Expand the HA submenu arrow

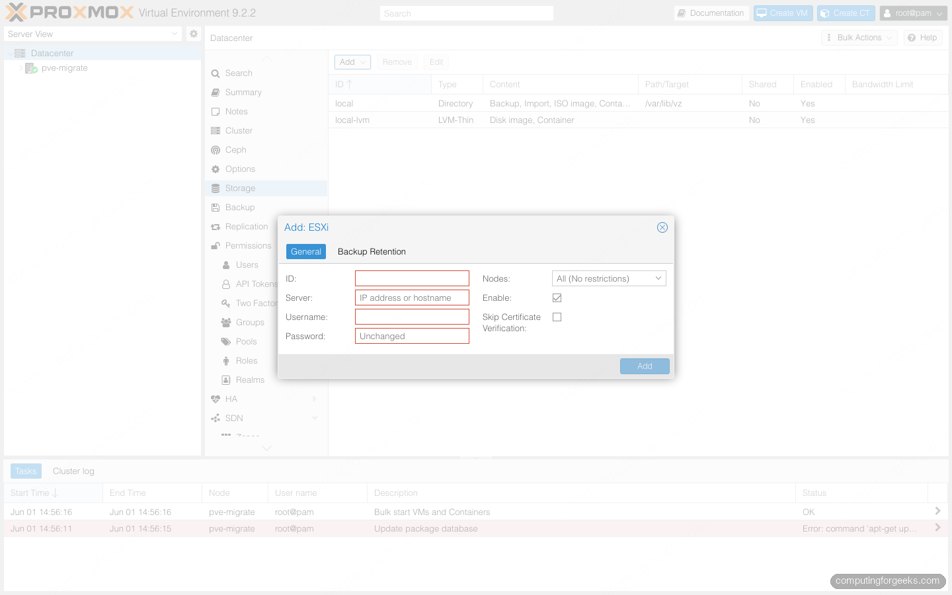pos(315,399)
